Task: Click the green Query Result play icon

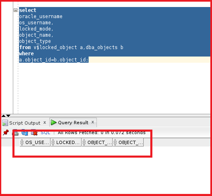Action: pos(53,122)
